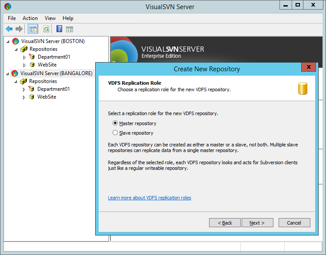Toggle the Show/Hide Console Tree toolbar icon

tap(33, 29)
